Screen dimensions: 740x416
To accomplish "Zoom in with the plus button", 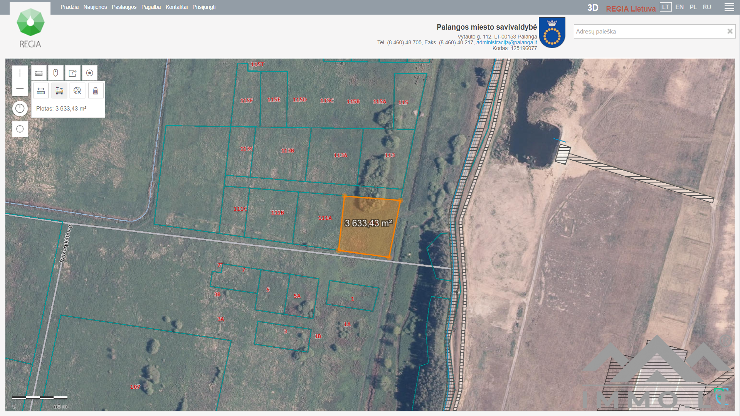I will [20, 73].
